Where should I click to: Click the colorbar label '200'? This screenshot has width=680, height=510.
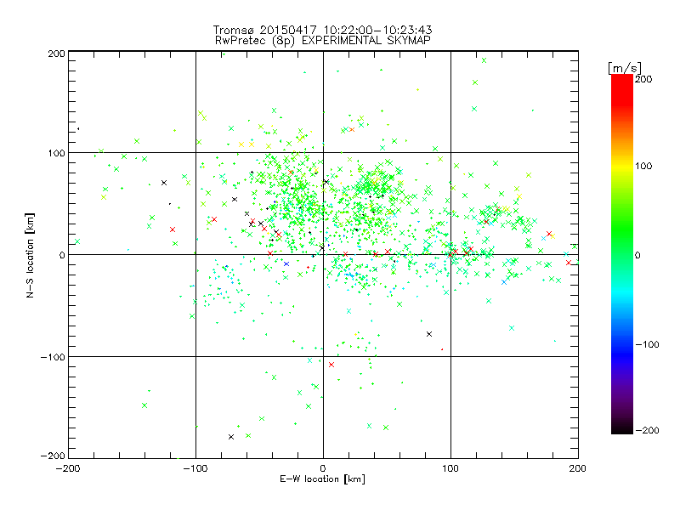(x=643, y=79)
